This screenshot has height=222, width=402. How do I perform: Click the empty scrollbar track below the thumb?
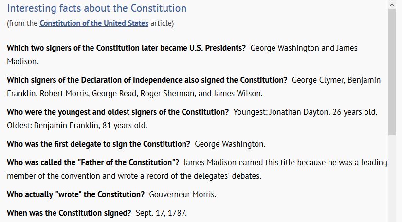coord(392,178)
